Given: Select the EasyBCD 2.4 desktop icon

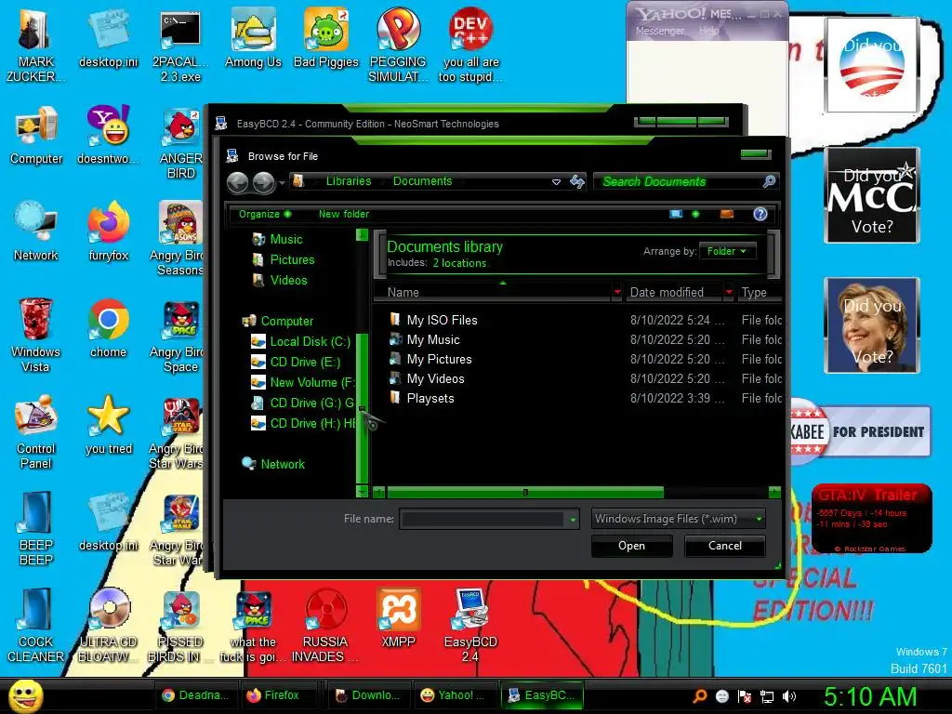Looking at the screenshot, I should click(470, 626).
